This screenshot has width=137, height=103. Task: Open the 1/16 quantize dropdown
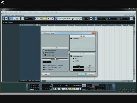(124, 19)
